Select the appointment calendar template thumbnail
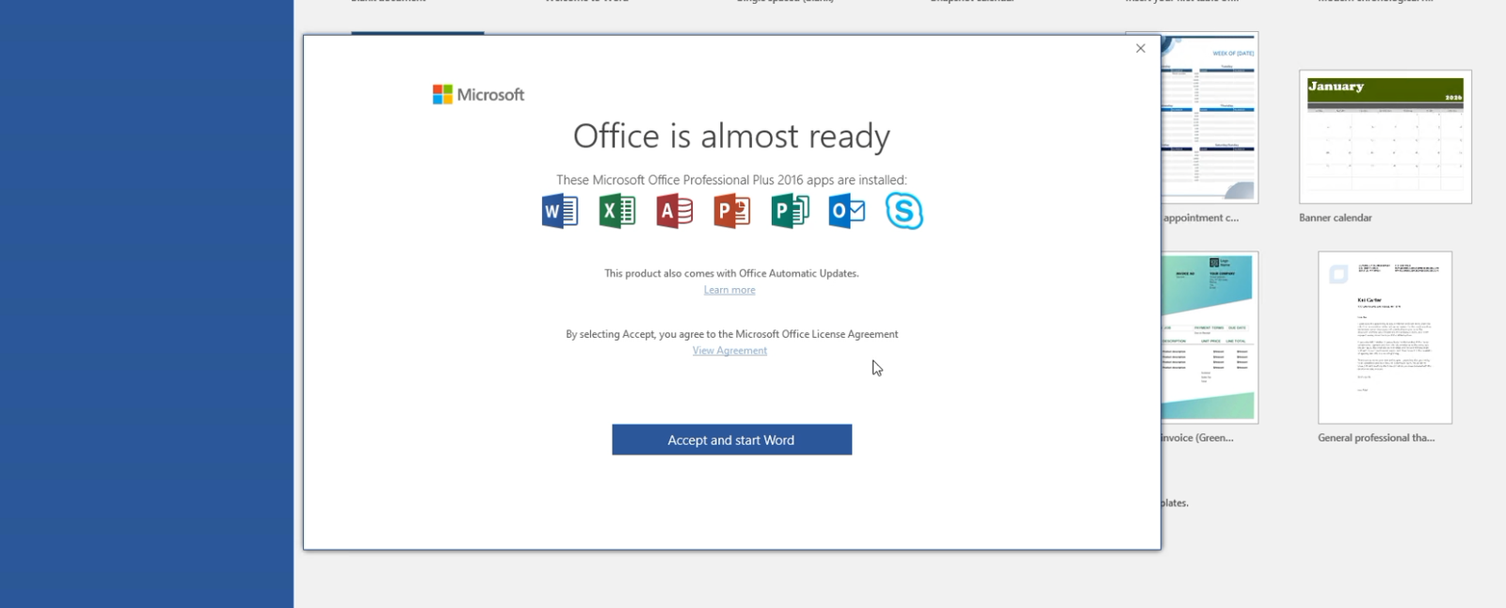The image size is (1506, 608). (x=1210, y=118)
